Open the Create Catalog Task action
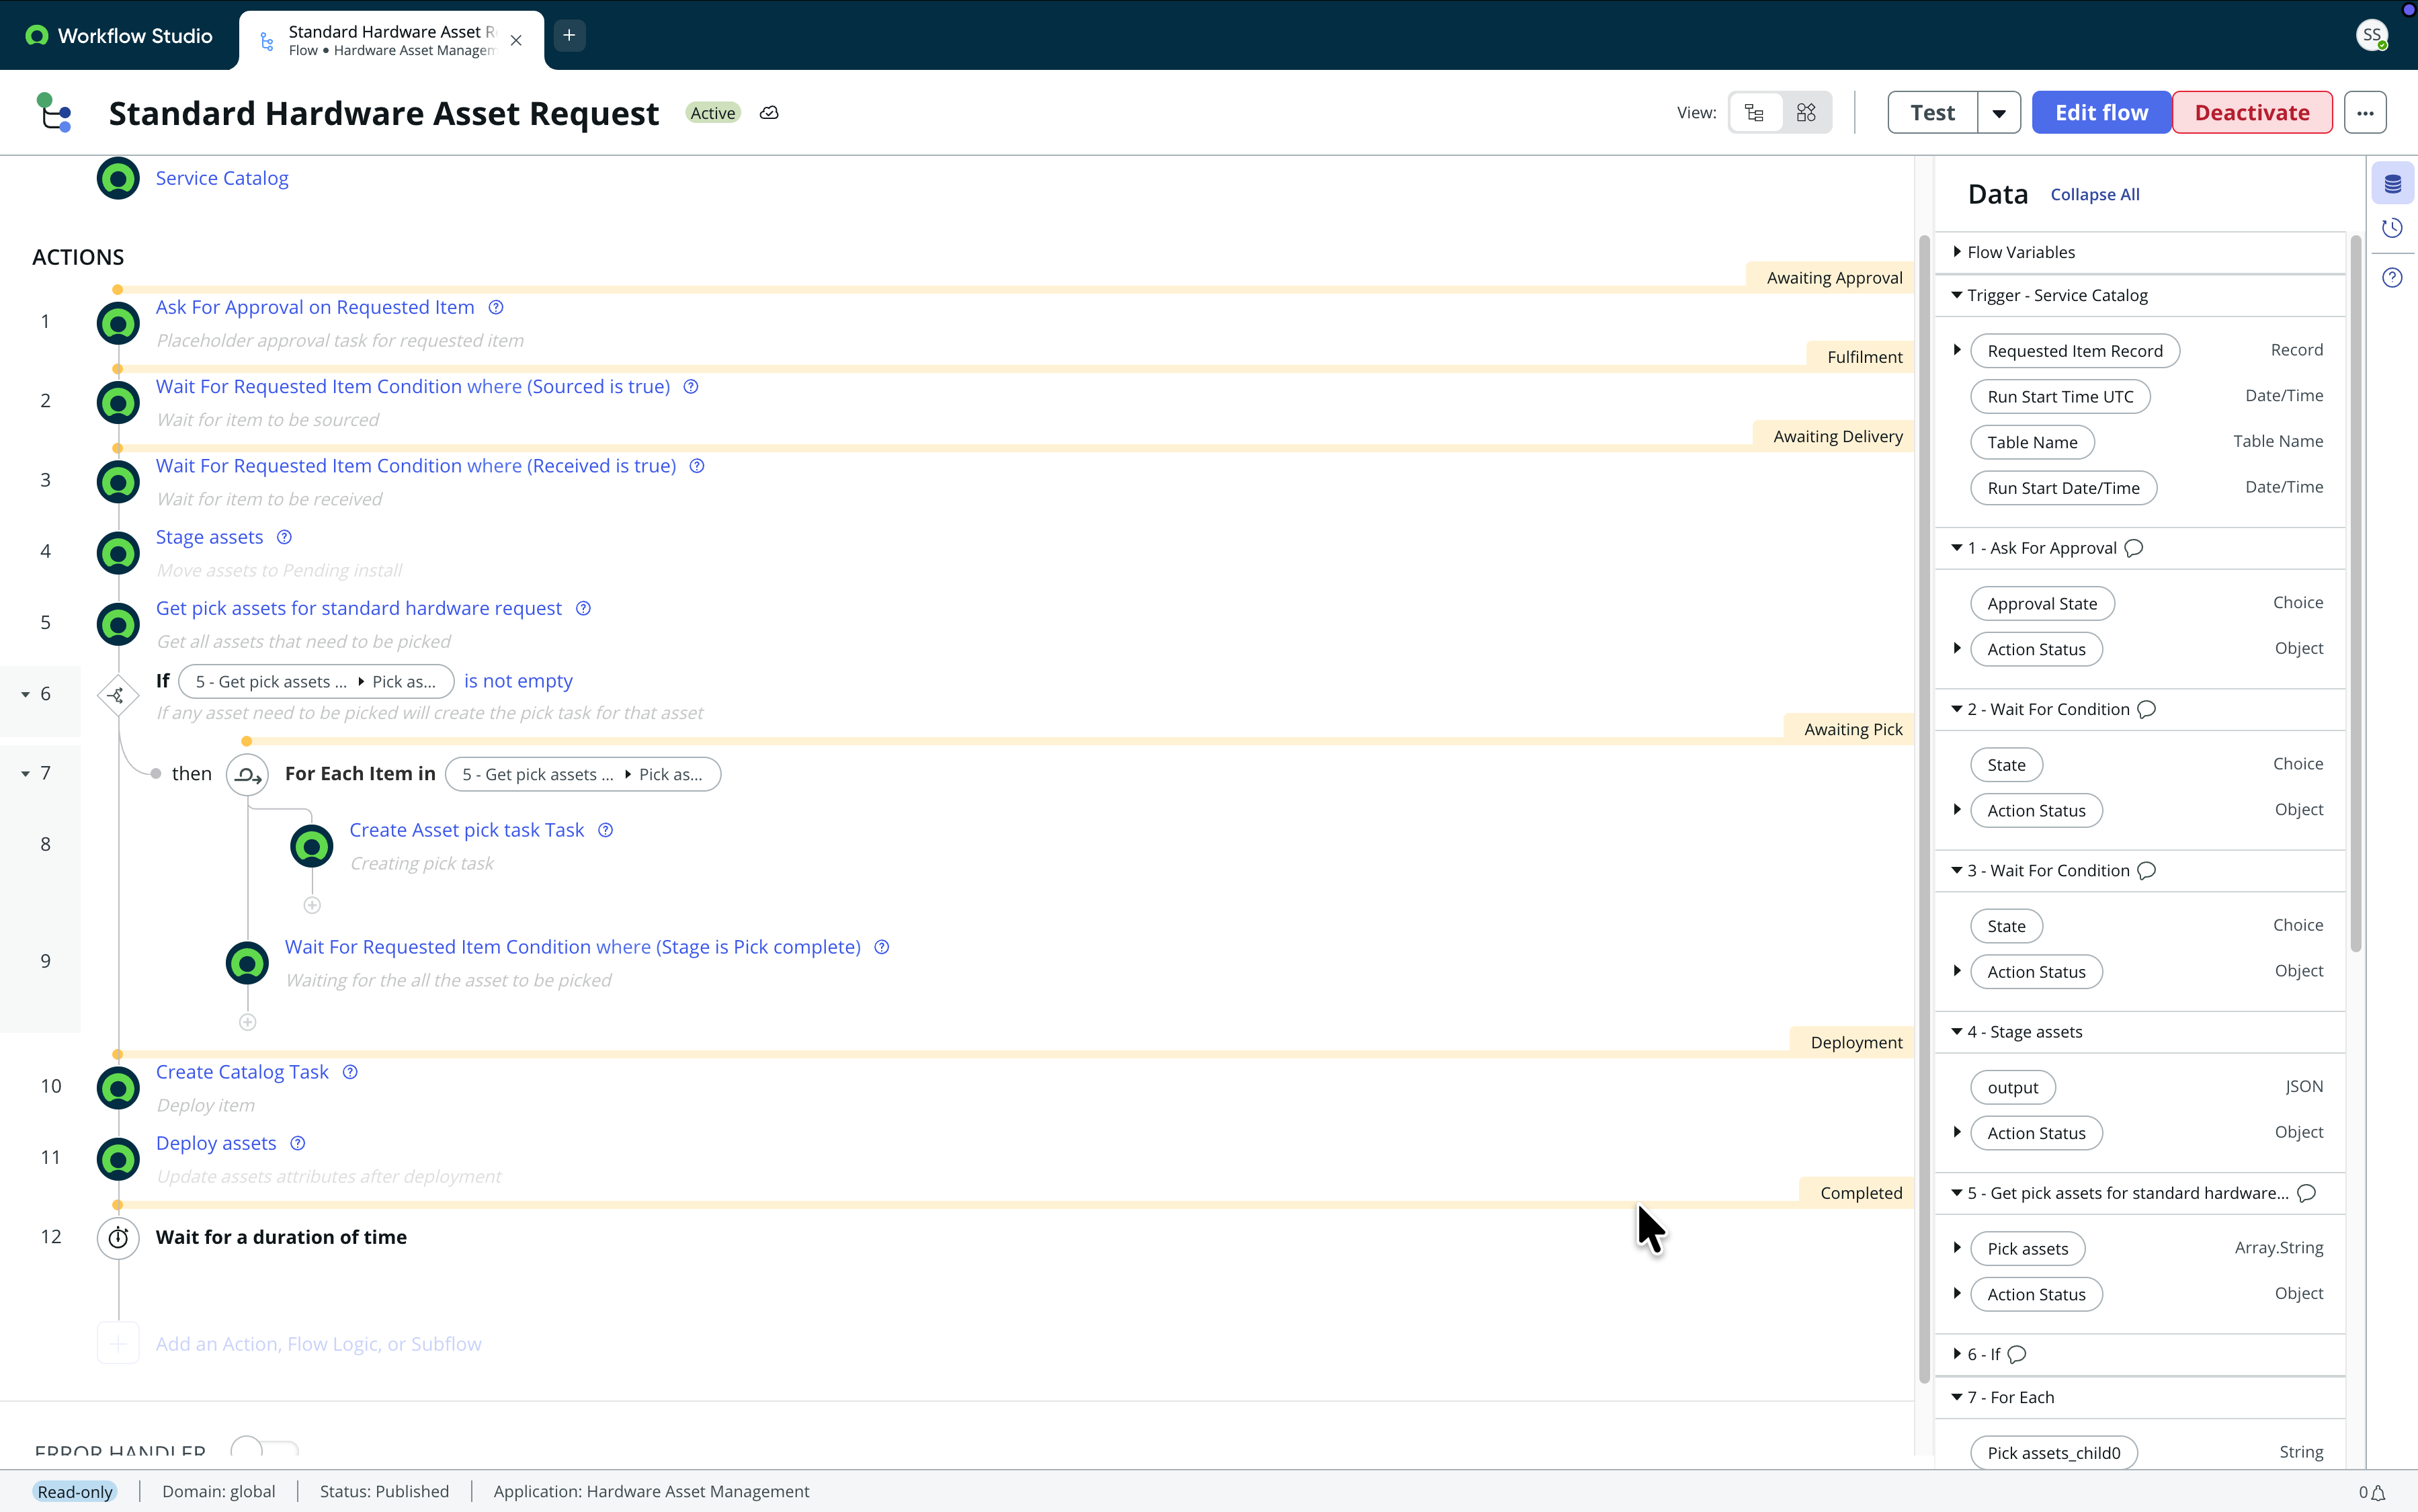The image size is (2418, 1512). (242, 1072)
